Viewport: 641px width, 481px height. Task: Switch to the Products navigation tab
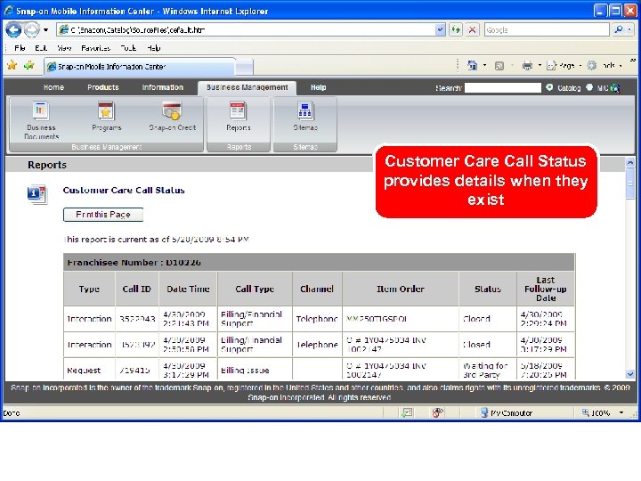103,87
